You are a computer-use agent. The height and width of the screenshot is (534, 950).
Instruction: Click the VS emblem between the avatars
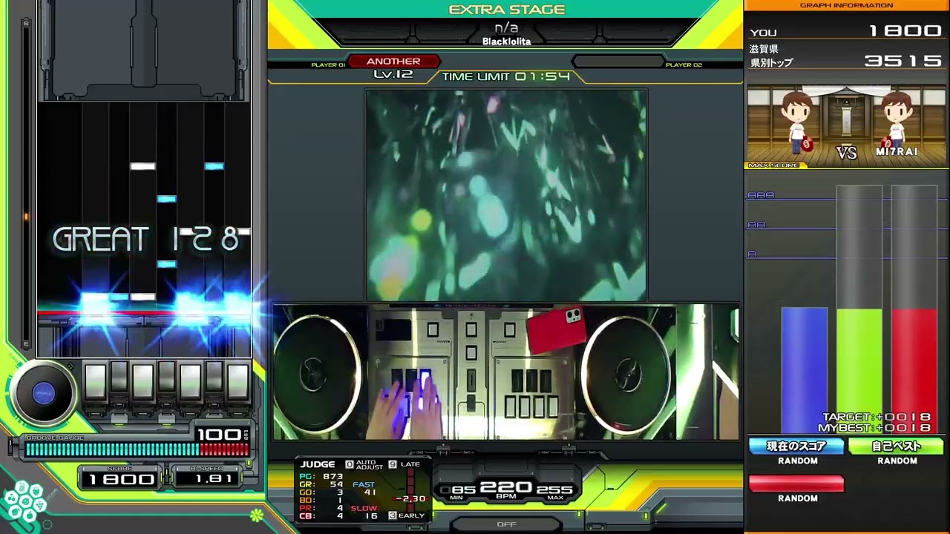point(847,153)
